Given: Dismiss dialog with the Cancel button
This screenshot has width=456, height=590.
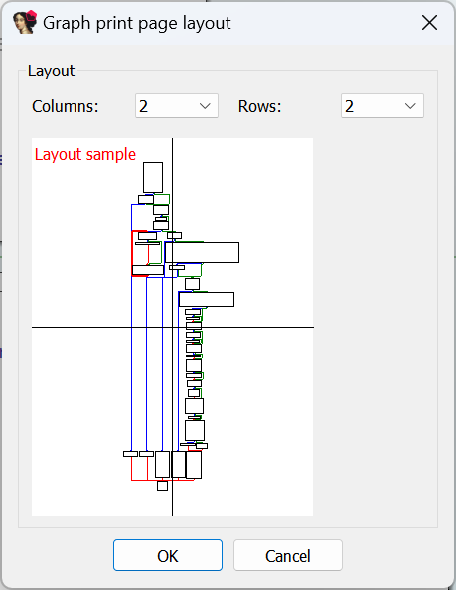Looking at the screenshot, I should [288, 555].
